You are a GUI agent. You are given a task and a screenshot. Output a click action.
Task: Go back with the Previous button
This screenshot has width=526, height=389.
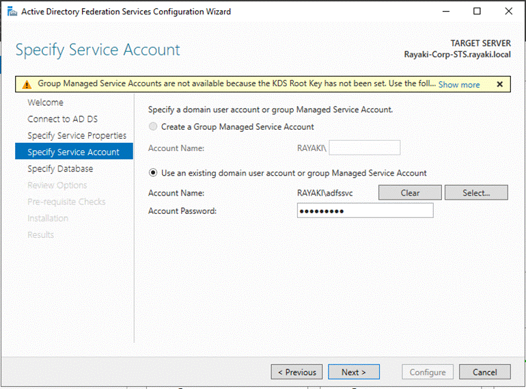click(296, 372)
